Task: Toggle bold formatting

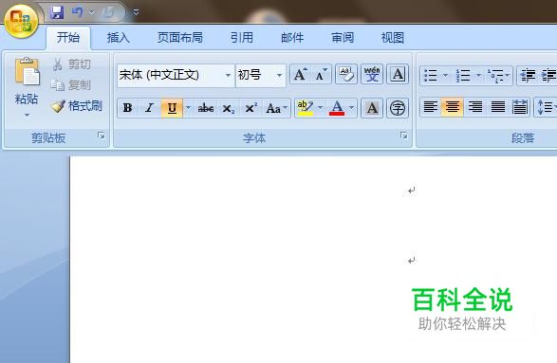Action: point(128,108)
